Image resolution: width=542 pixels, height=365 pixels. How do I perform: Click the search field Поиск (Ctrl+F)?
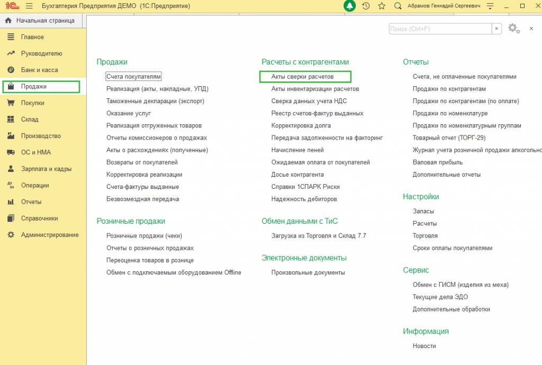click(x=440, y=29)
